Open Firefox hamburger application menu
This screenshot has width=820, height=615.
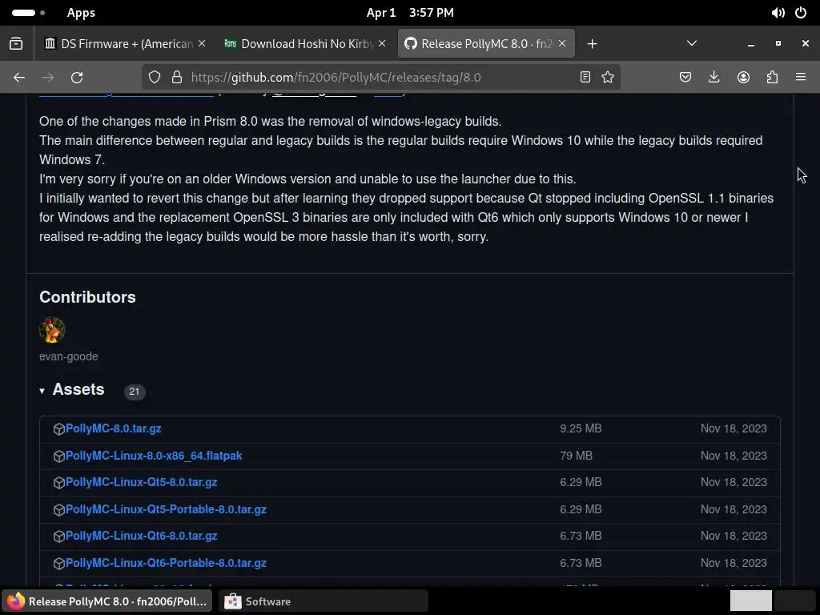point(801,78)
